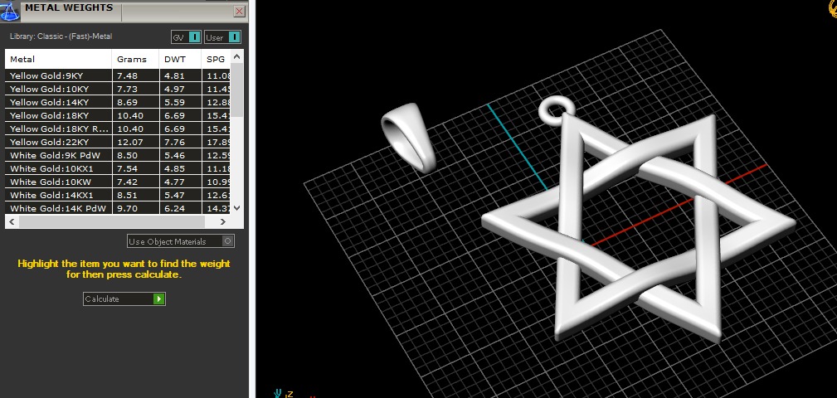
Task: Click the 6.69 DWT value in Yellow Gold:18KY R... row
Action: coord(174,129)
